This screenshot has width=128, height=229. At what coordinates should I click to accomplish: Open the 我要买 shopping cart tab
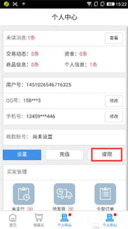tap(39, 220)
